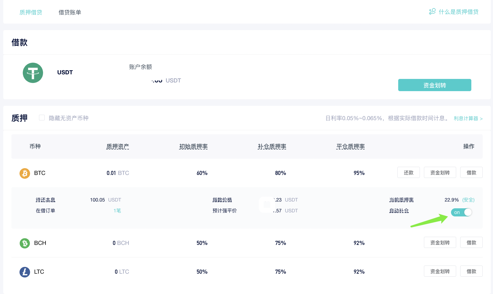The width and height of the screenshot is (493, 294).
Task: Check the 隐藏无资产币种 checkbox
Action: (42, 118)
